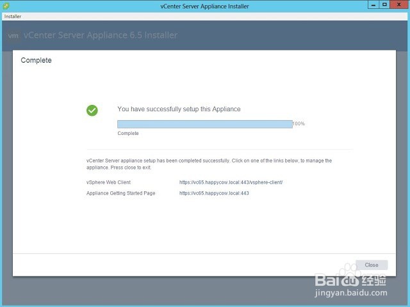410x307 pixels.
Task: Close the installer window with X
Action: (399, 4)
